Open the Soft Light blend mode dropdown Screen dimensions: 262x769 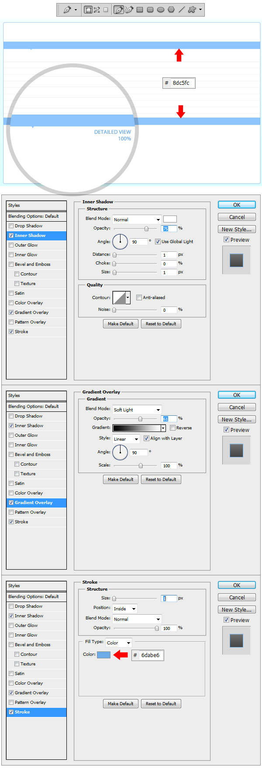137,410
